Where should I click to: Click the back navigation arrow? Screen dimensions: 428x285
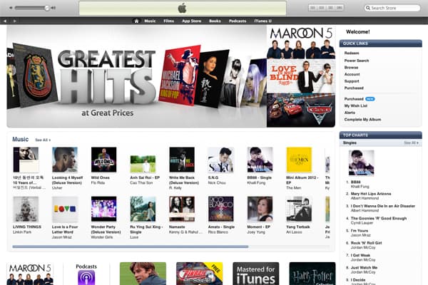tap(6, 21)
